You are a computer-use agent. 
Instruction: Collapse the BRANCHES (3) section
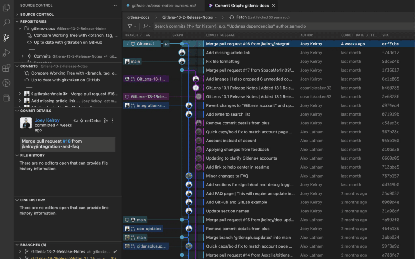17,245
